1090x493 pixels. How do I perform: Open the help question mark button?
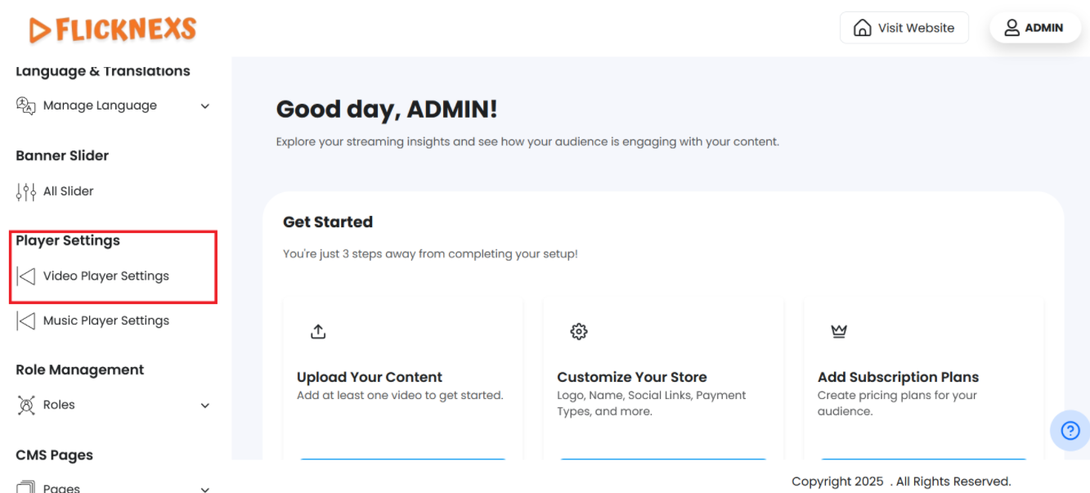(1070, 430)
